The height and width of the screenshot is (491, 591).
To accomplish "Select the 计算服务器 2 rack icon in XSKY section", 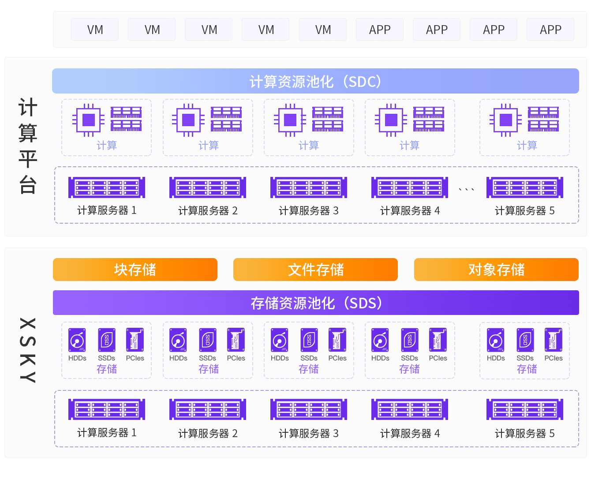I will [x=208, y=409].
